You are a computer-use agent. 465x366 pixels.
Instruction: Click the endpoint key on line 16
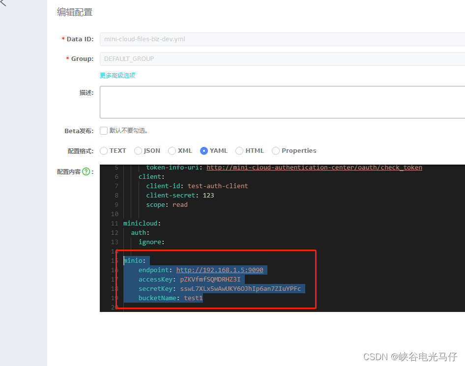click(153, 270)
